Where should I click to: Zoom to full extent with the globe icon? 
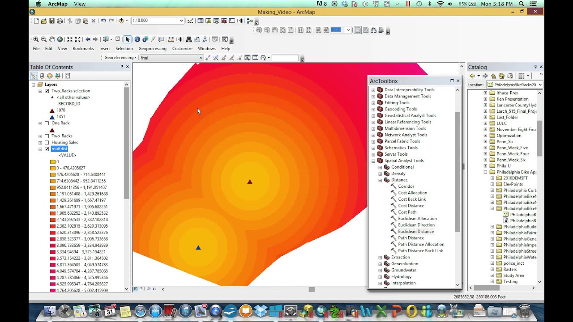60,39
